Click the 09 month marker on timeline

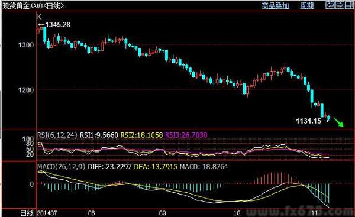click(x=162, y=213)
